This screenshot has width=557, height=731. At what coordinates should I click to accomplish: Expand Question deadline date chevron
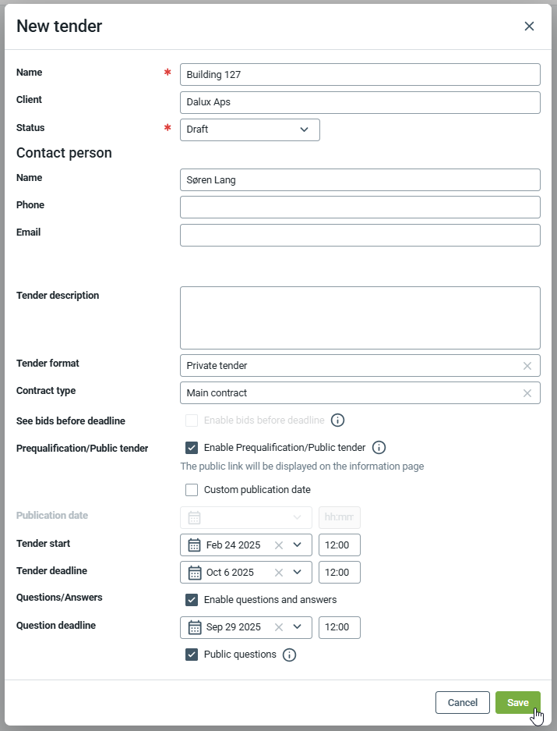click(297, 626)
